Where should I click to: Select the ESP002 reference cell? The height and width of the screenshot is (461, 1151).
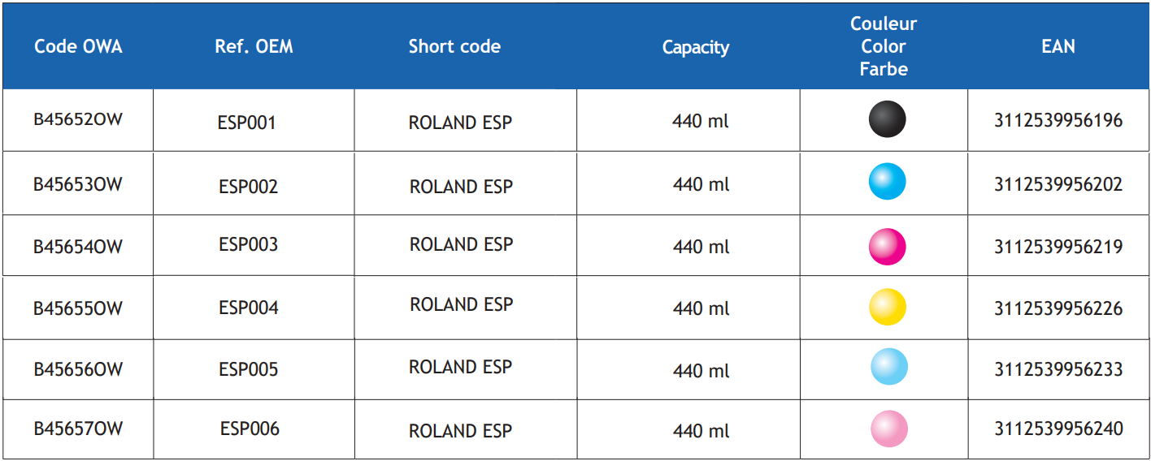click(x=248, y=187)
